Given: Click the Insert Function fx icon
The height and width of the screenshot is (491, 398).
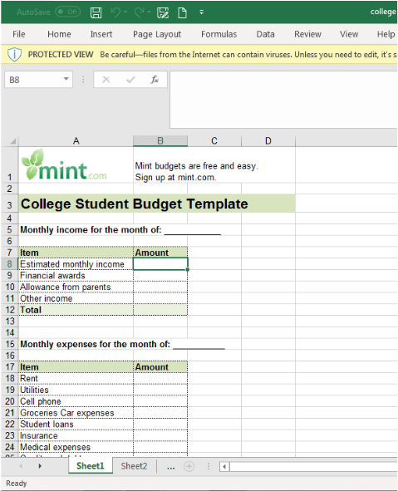Looking at the screenshot, I should (x=155, y=80).
